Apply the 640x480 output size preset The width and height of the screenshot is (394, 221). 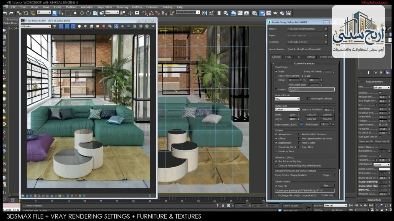[x=312, y=119]
